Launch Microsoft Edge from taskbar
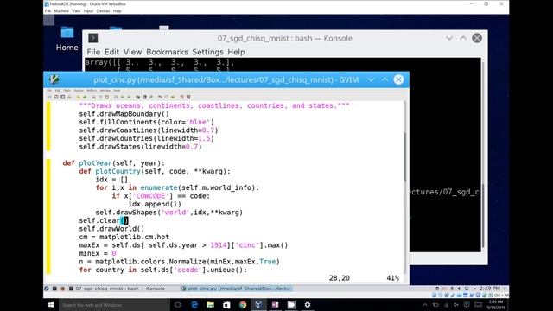 click(194, 305)
